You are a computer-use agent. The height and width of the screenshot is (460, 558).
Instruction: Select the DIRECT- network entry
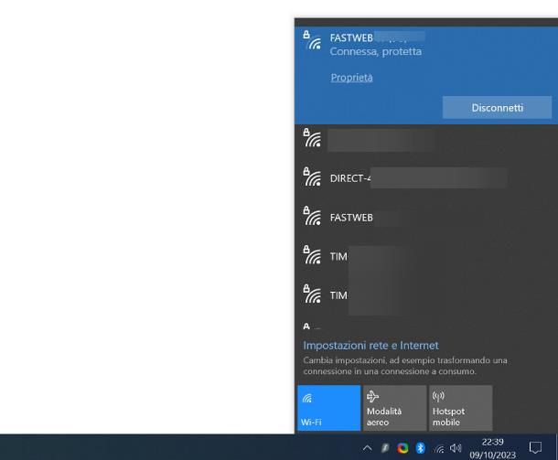426,177
